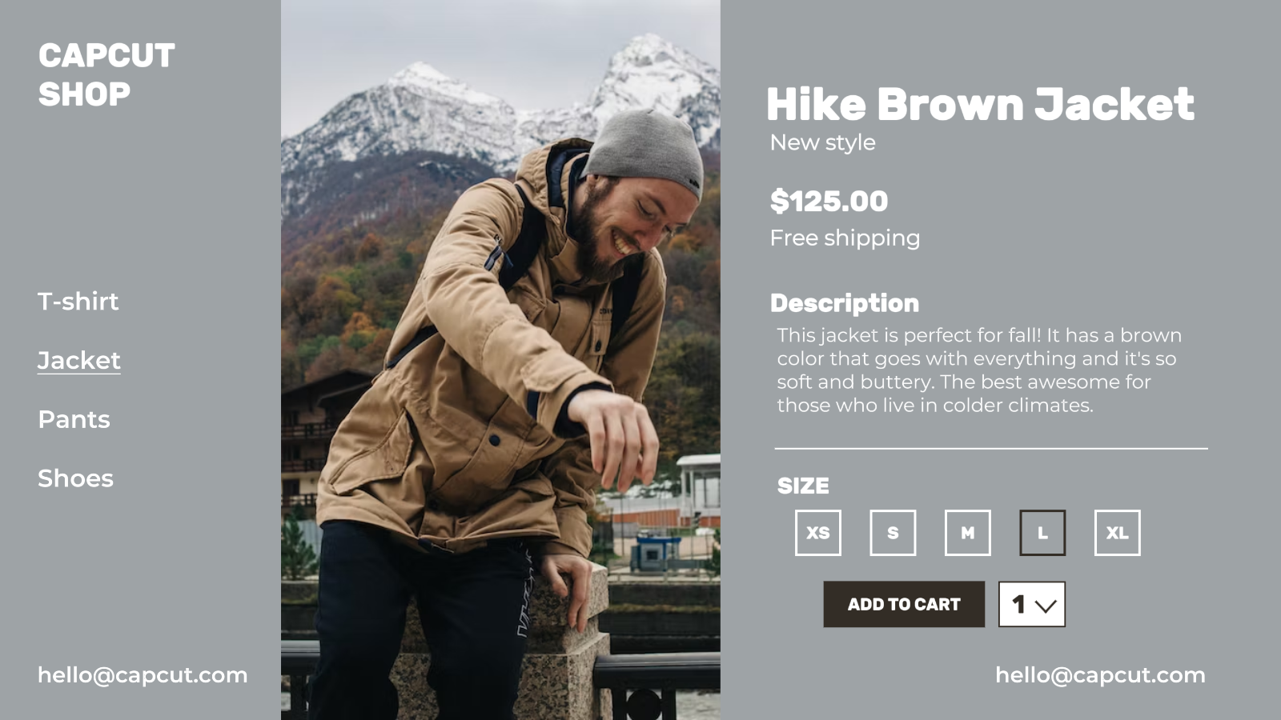Image resolution: width=1281 pixels, height=720 pixels.
Task: Click the CAPCUT SHOP logo
Action: 106,75
